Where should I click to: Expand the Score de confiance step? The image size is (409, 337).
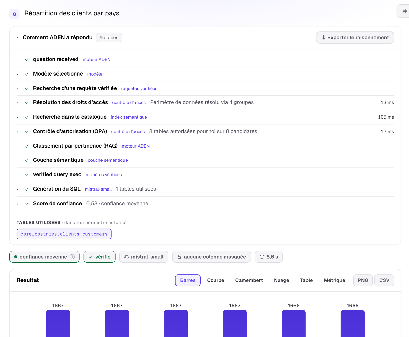point(18,204)
